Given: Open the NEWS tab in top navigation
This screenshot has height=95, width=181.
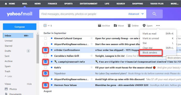Looking at the screenshot, I should [37, 4].
